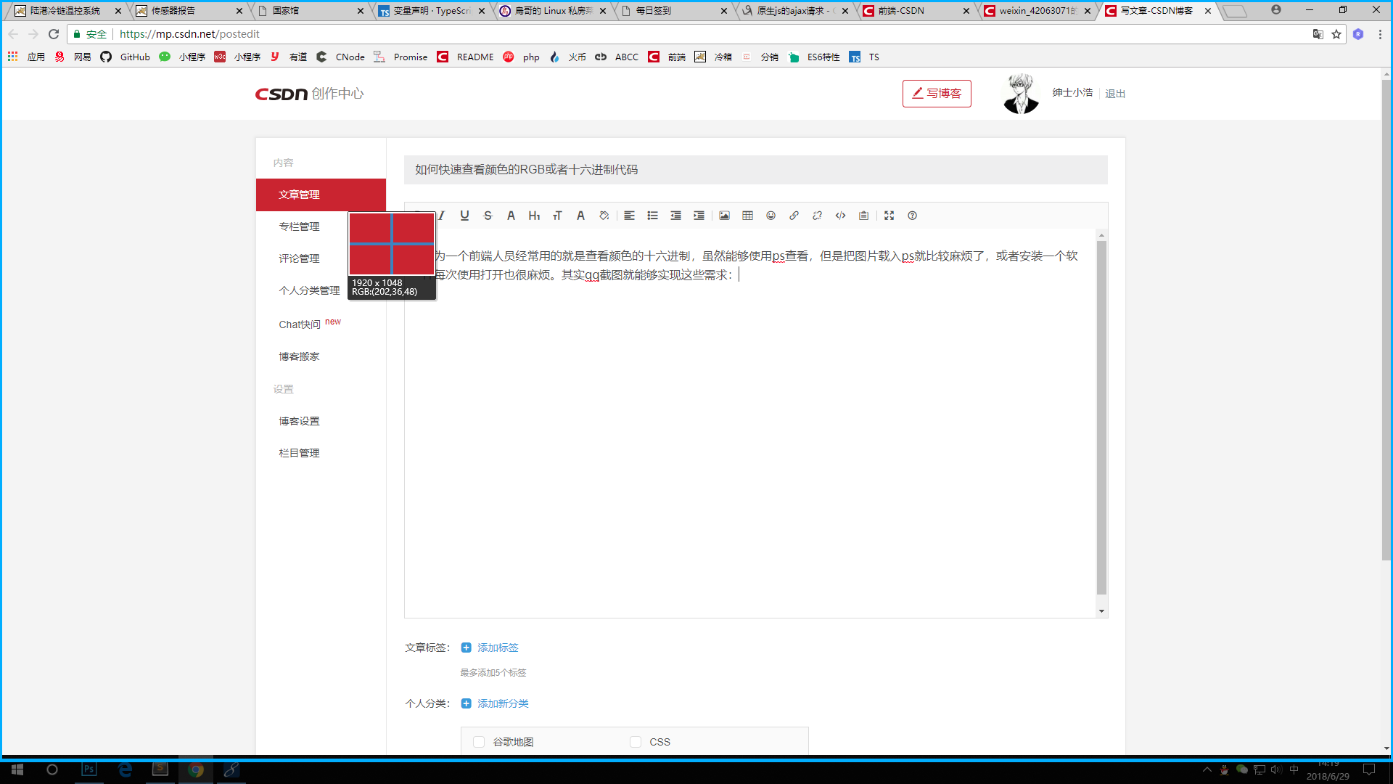Screen dimensions: 1393x784
Task: Check the CSS category checkbox
Action: (636, 742)
